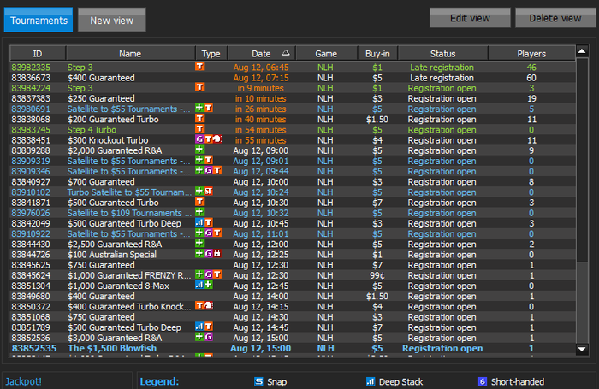Click the 'Aug 12, 14:15' date cell
The height and width of the screenshot is (389, 599).
(260, 307)
